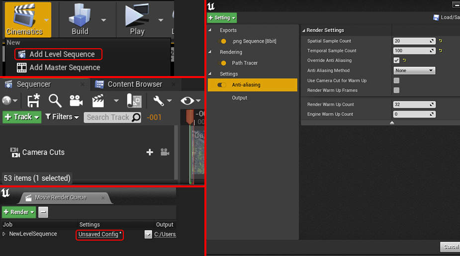Toggle the Path Tracer switch
This screenshot has width=460, height=256.
coord(222,63)
